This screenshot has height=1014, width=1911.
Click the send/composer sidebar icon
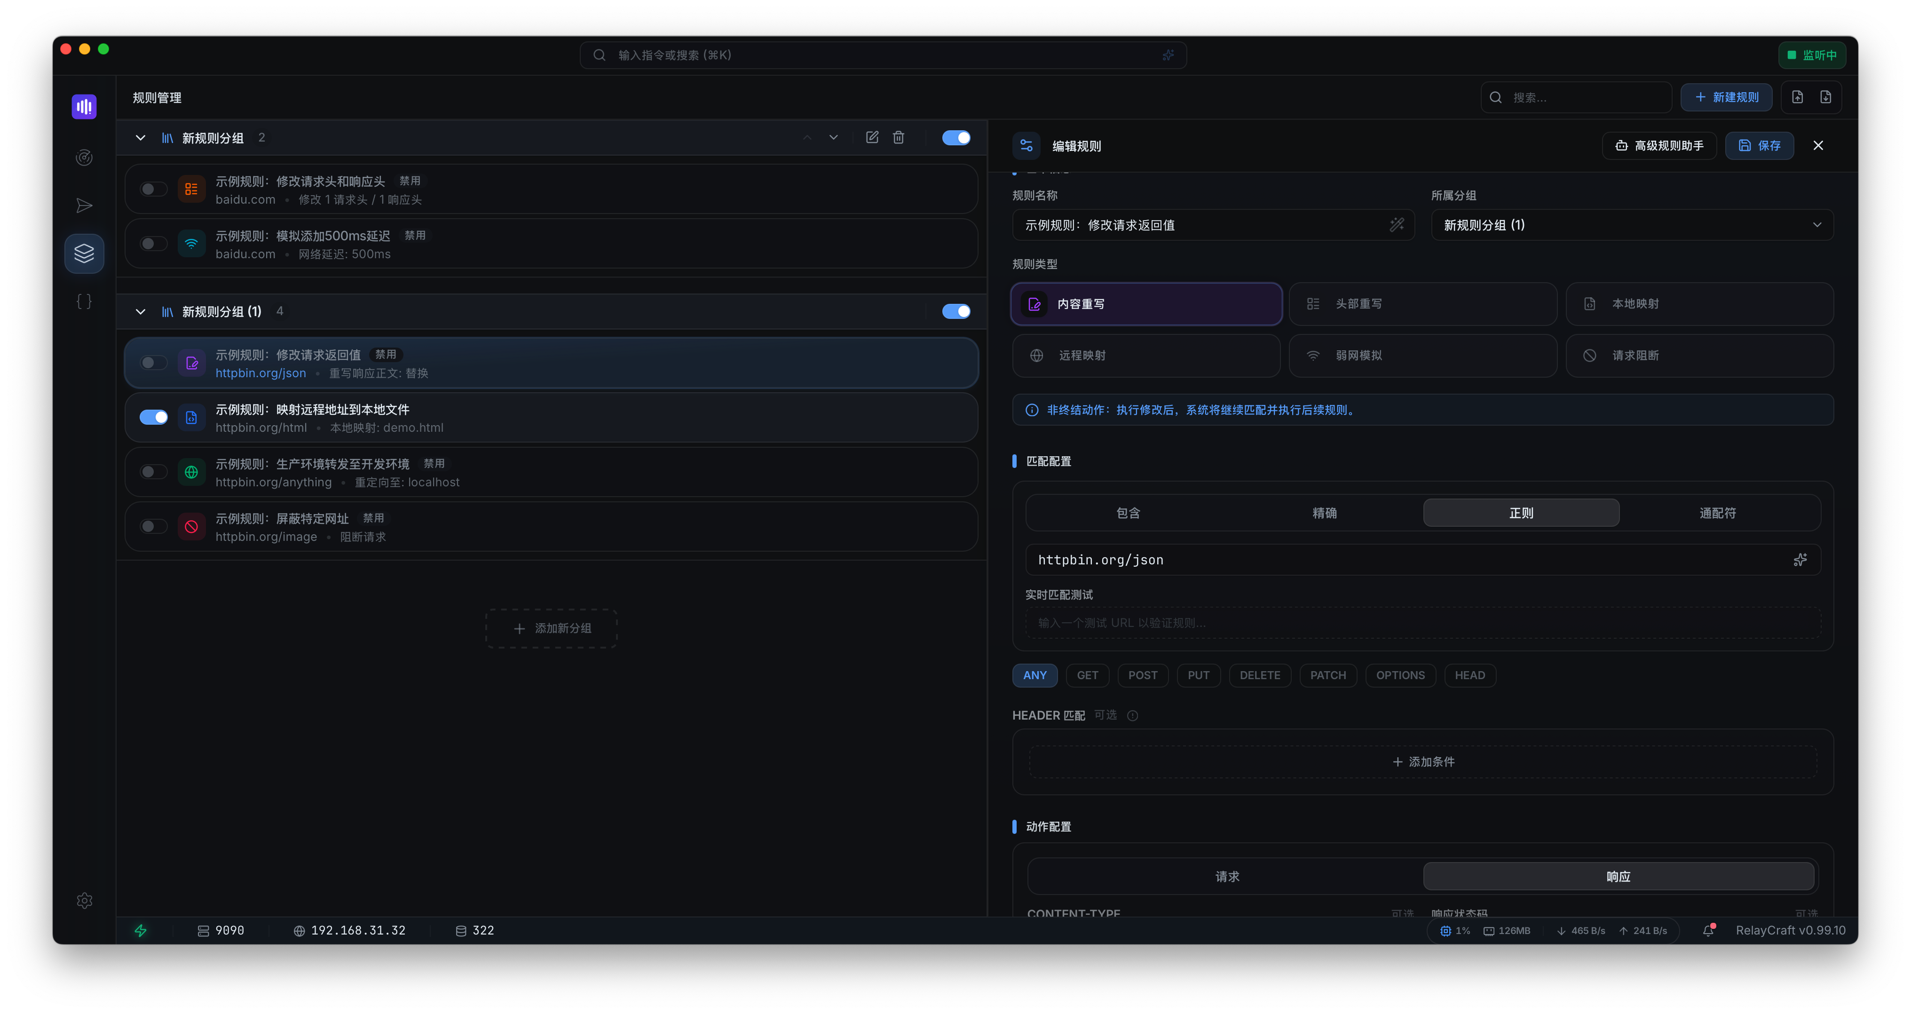[84, 206]
